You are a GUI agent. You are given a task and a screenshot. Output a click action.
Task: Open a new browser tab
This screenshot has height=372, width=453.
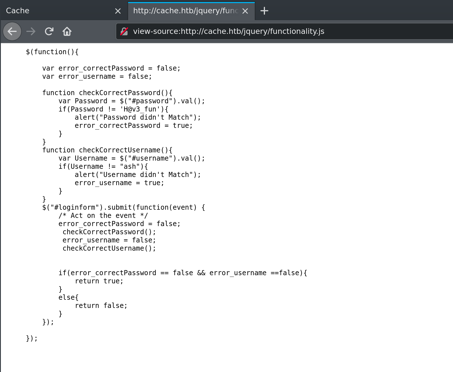click(x=264, y=11)
